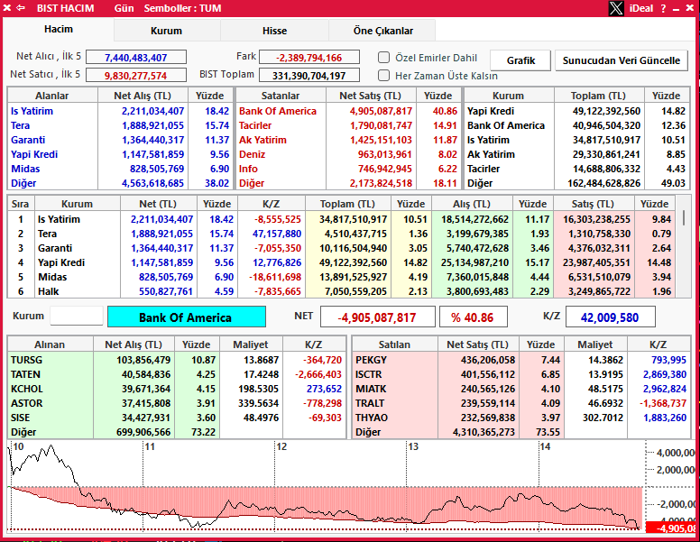Click the cyan Bank Of America box
Image resolution: width=700 pixels, height=542 pixels.
(x=187, y=317)
